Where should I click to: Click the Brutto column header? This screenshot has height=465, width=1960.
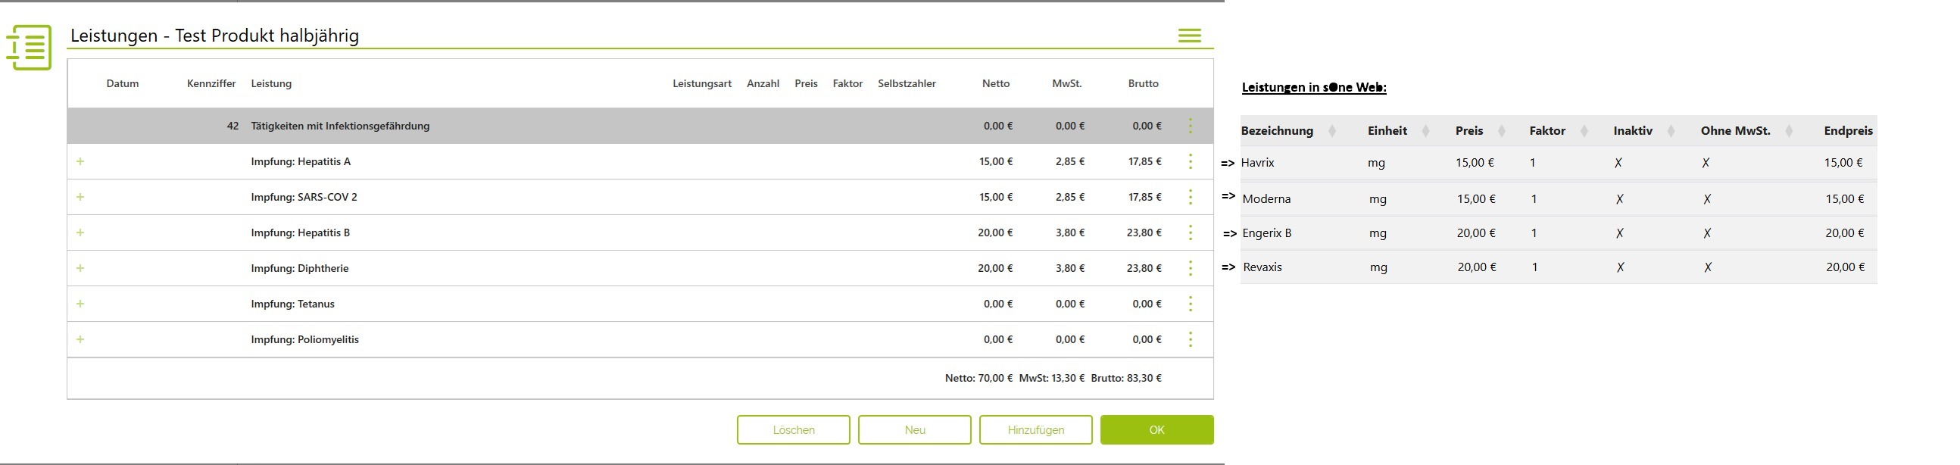(1143, 84)
